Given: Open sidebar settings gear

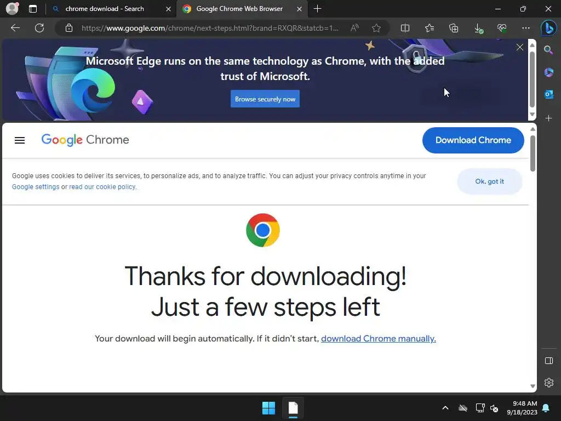Looking at the screenshot, I should [548, 383].
